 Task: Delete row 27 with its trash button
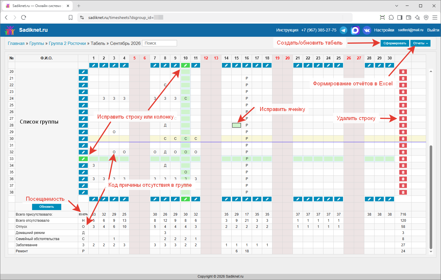point(403,119)
